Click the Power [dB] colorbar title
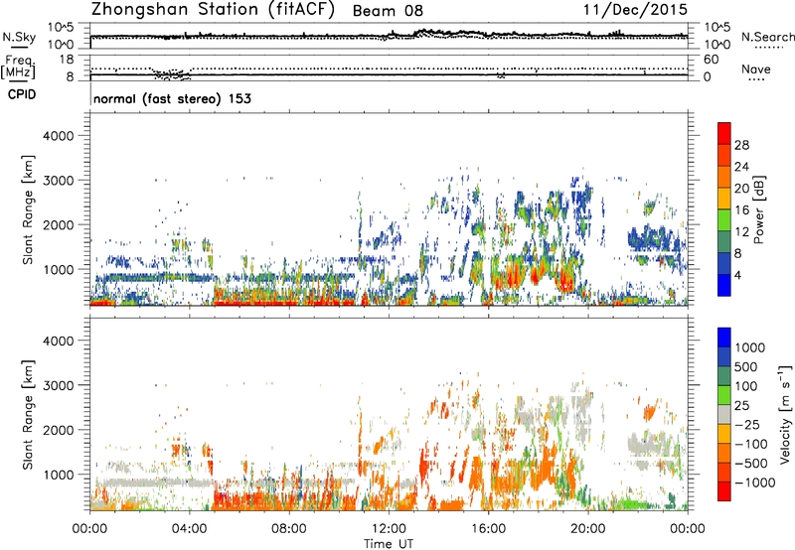 (758, 209)
